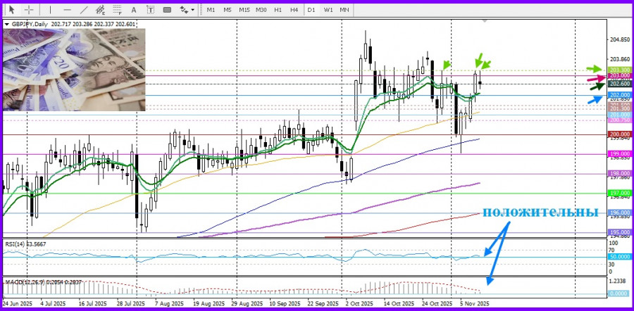Select the D1 daily timeframe
The image size is (634, 311).
point(311,10)
